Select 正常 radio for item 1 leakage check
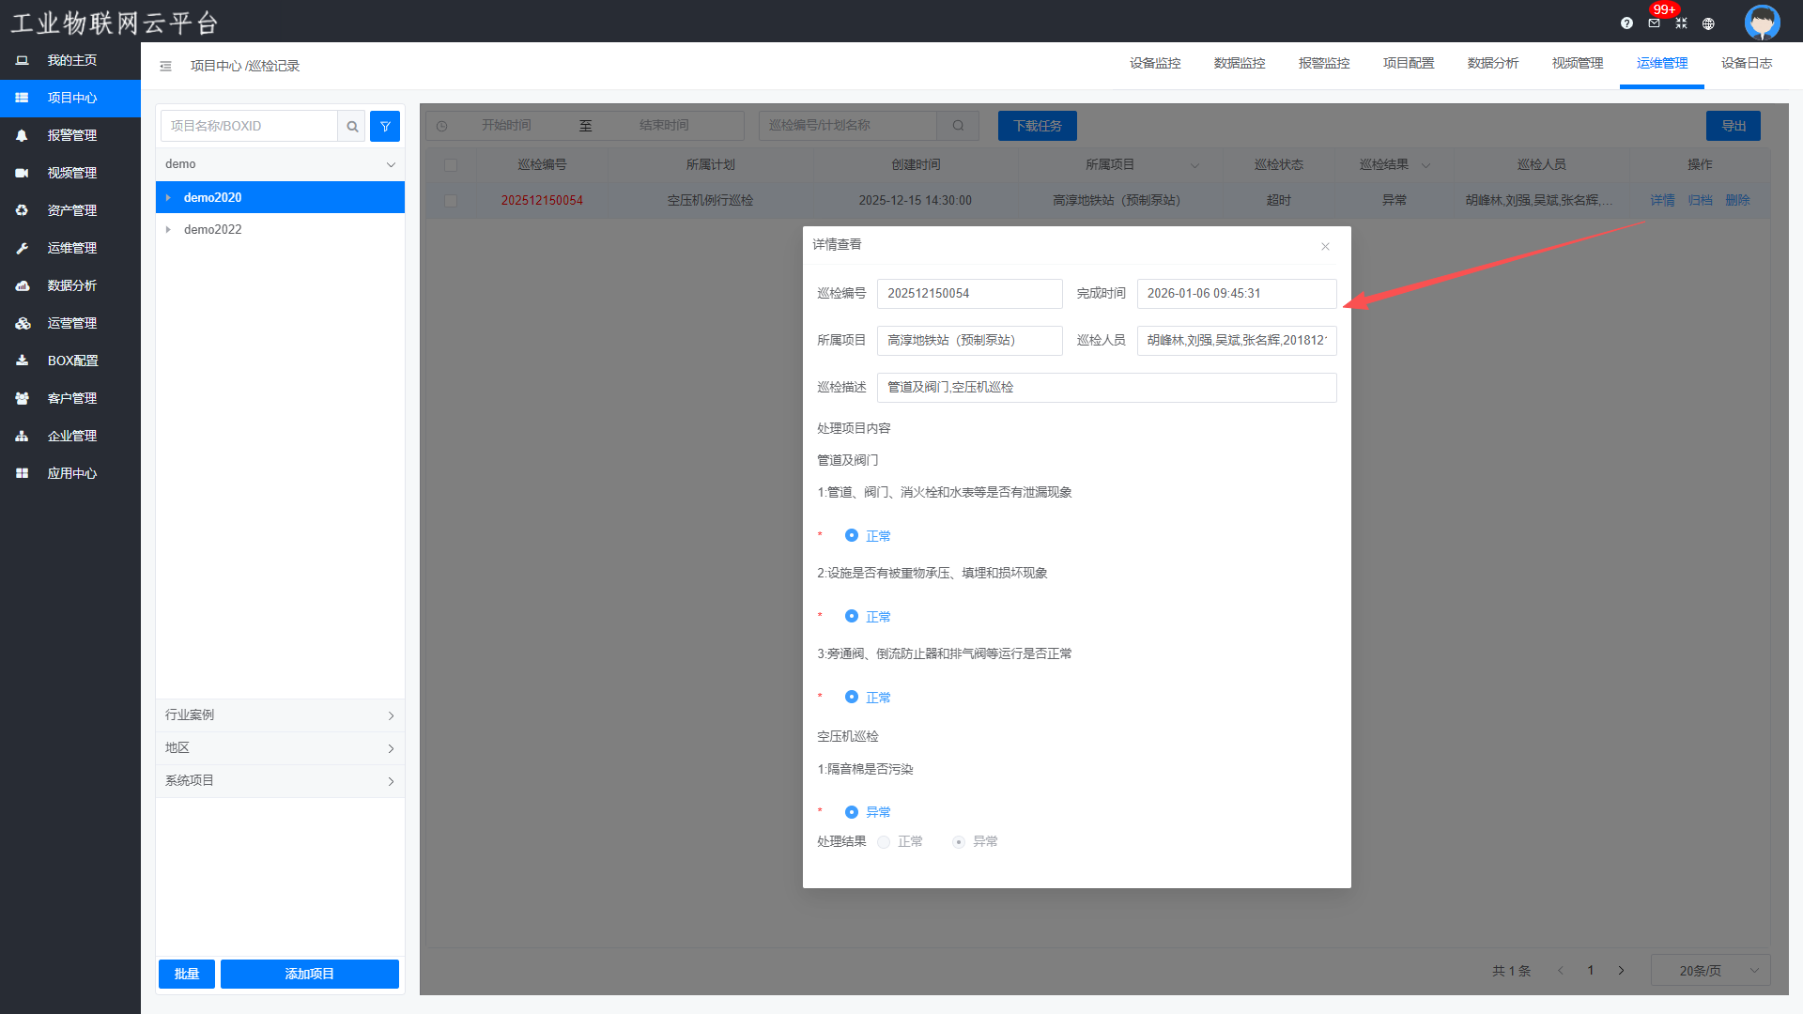The width and height of the screenshot is (1803, 1014). (x=852, y=535)
